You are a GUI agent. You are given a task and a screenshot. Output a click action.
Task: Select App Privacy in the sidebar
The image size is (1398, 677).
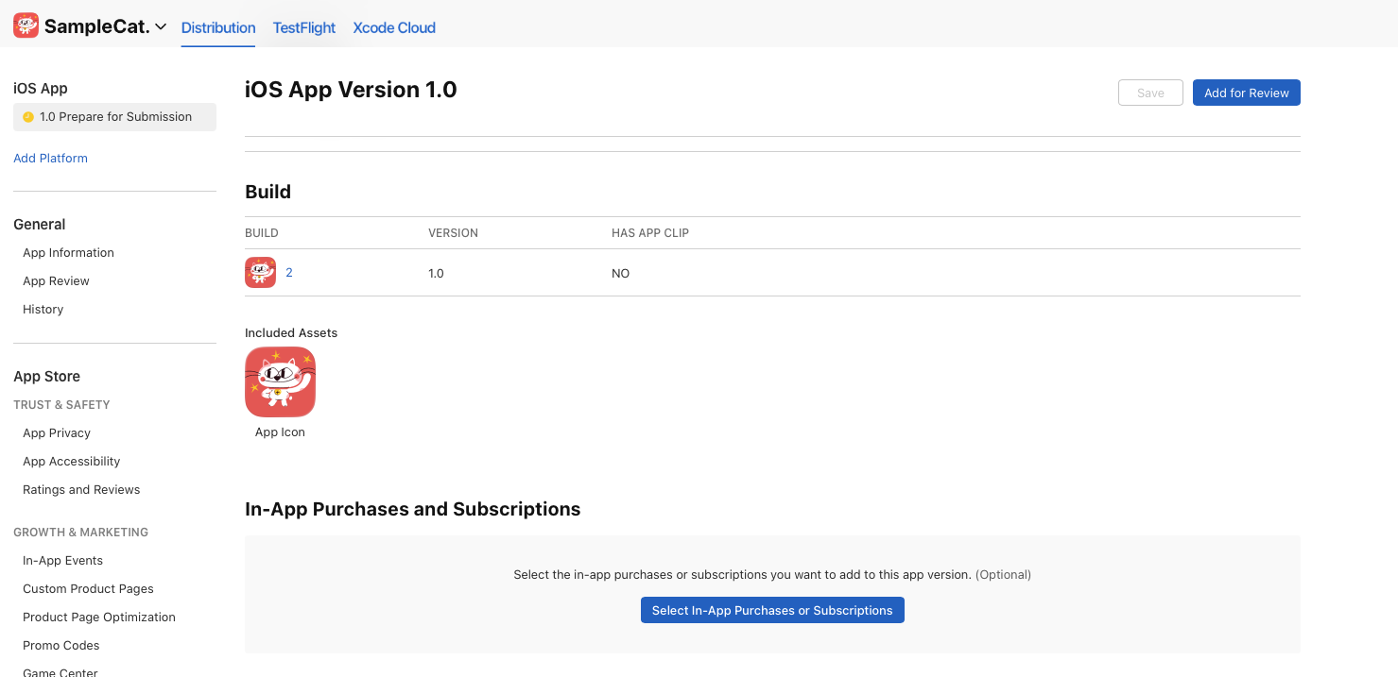pyautogui.click(x=56, y=432)
